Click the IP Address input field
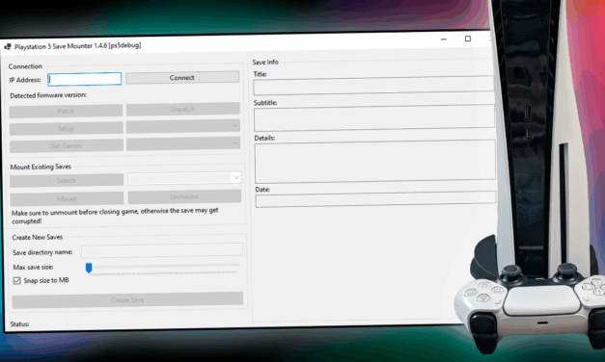The width and height of the screenshot is (605, 362). [x=85, y=79]
